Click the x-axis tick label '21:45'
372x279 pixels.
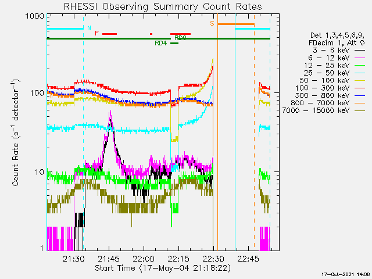[109, 259]
